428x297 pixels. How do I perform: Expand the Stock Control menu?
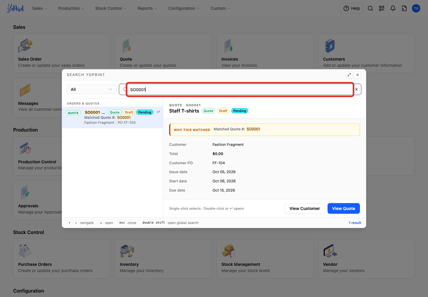pyautogui.click(x=111, y=8)
